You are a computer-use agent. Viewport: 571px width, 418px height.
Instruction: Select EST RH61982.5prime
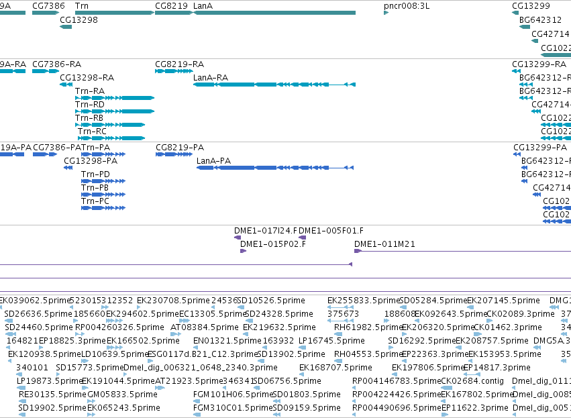coord(368,327)
